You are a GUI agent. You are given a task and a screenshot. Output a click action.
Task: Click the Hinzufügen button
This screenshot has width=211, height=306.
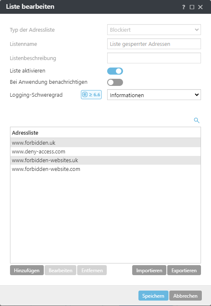click(27, 270)
